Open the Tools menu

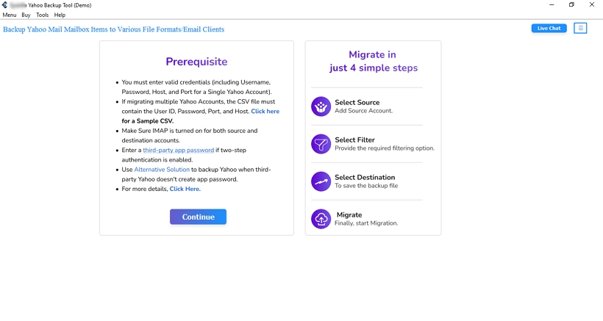click(43, 15)
